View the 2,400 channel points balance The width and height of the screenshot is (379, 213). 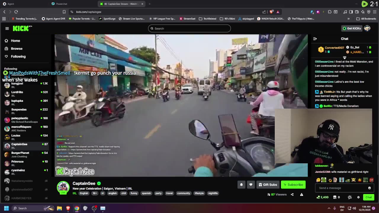coord(322,197)
